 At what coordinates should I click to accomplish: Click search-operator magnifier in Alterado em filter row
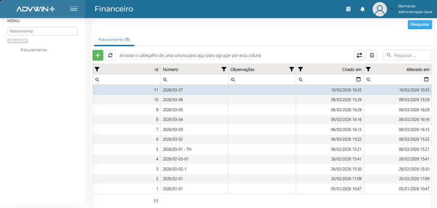[x=368, y=79]
